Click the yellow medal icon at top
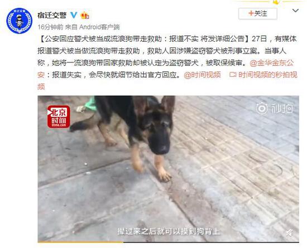The image size is (307, 248). click(x=276, y=2)
